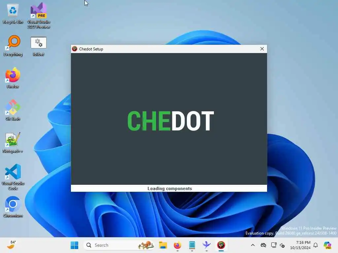
Task: Select the Git Bash desktop shortcut
Action: [13, 110]
